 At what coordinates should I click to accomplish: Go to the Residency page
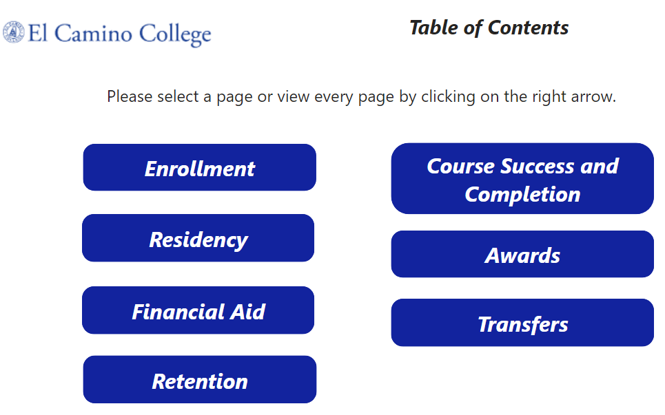click(x=198, y=238)
